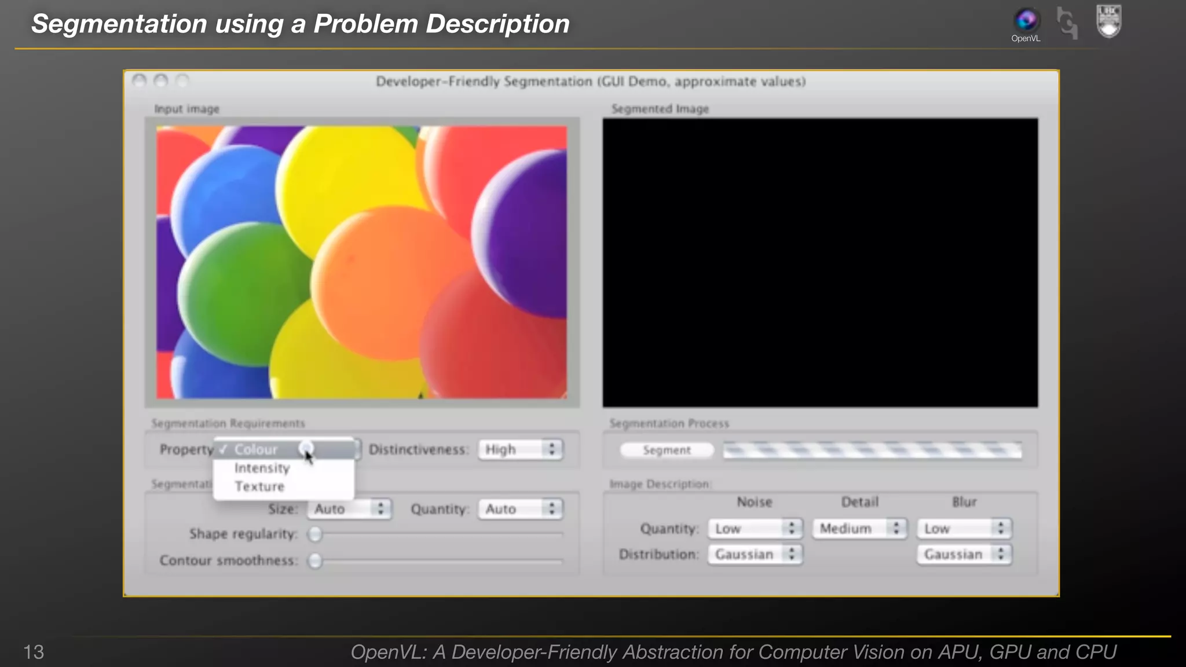
Task: Open the segment Quantity Auto dropdown
Action: 520,509
